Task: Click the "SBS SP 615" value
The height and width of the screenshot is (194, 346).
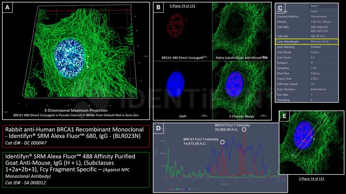Action: [318, 36]
